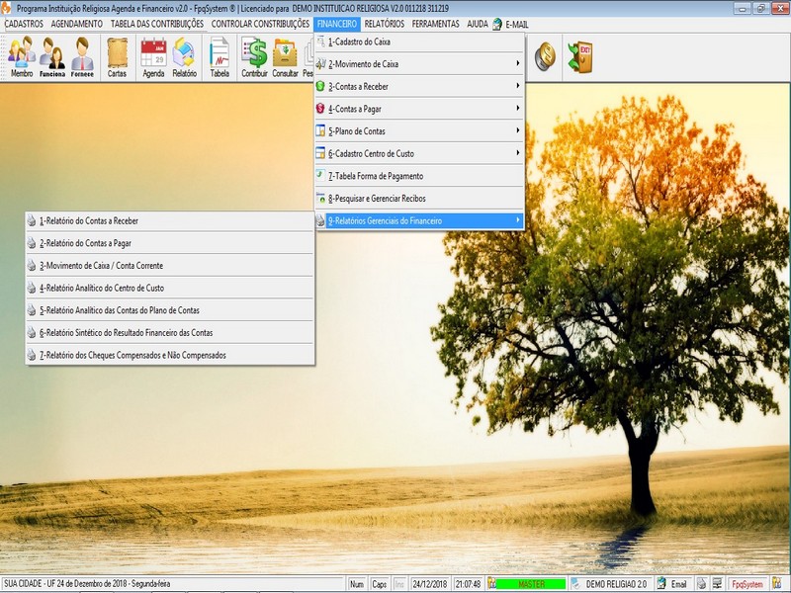Open the RELATÓRIOS menu
Viewport: 791px width, 593px height.
point(385,24)
